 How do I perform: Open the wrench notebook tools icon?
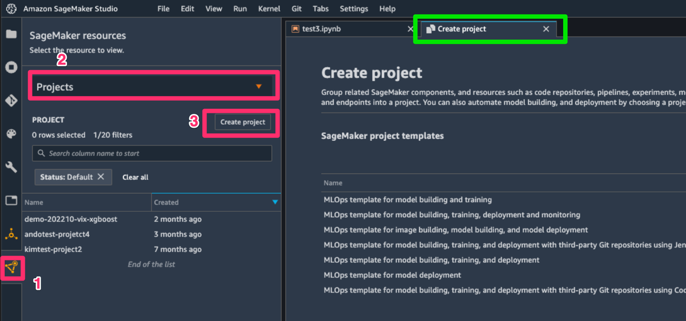pyautogui.click(x=11, y=167)
